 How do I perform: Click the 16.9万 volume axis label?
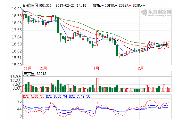pos(16,77)
